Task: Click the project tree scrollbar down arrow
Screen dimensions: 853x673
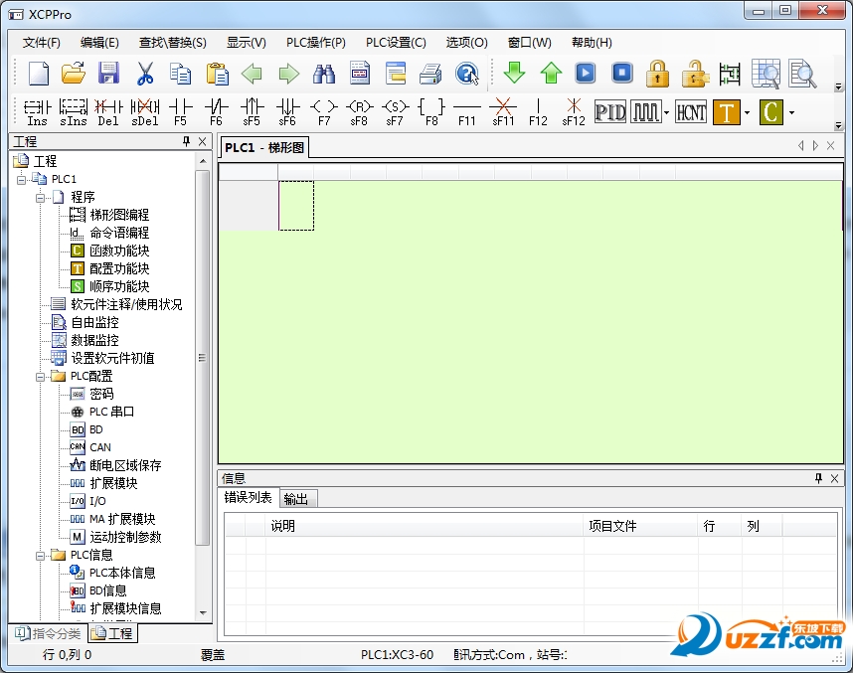Action: [203, 613]
